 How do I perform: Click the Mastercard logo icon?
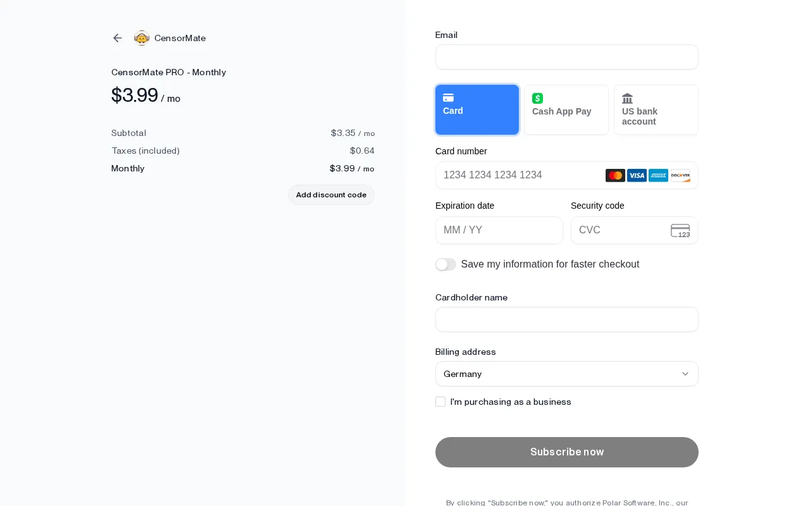[x=615, y=175]
